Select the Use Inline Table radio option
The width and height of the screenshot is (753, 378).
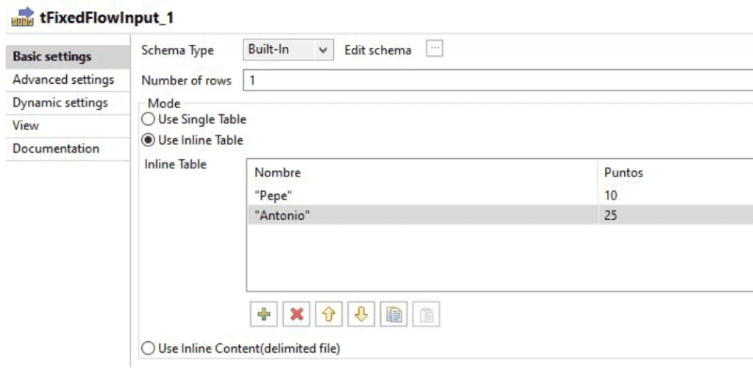[x=149, y=140]
